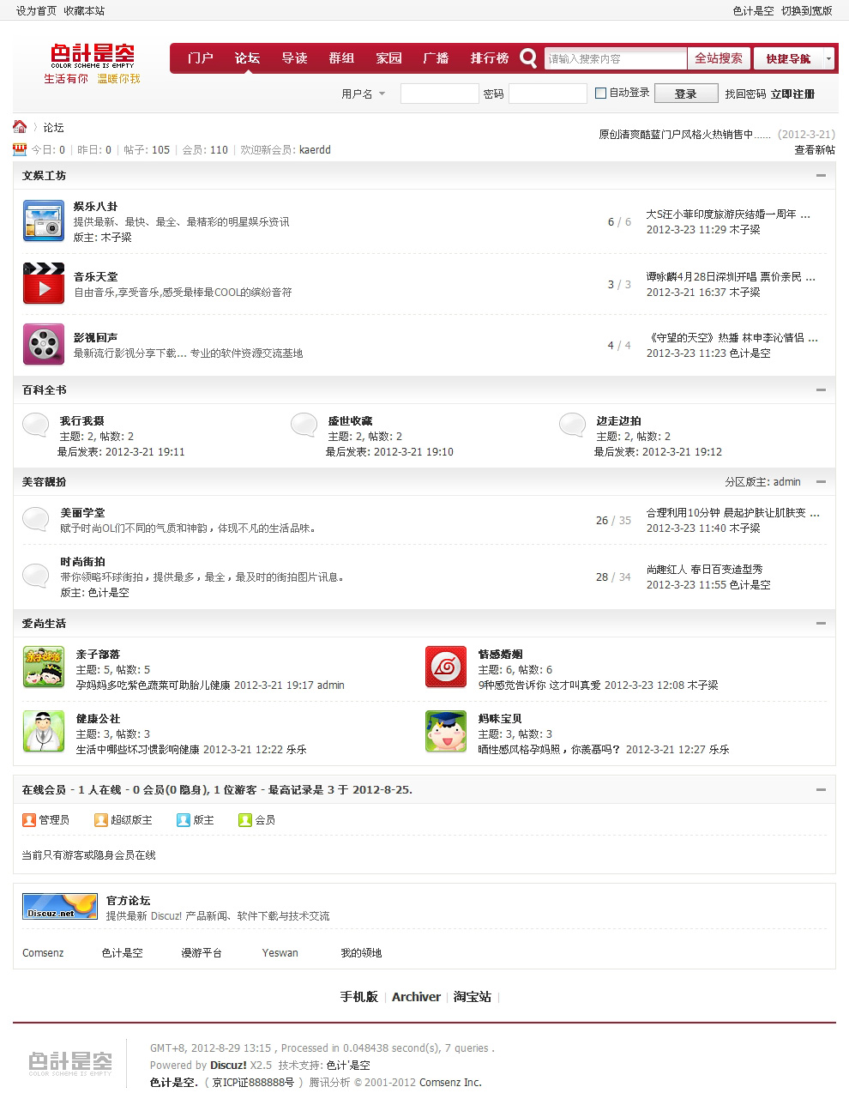Click the 音乐天堂 play clapboard icon
The image size is (849, 1099).
44,283
